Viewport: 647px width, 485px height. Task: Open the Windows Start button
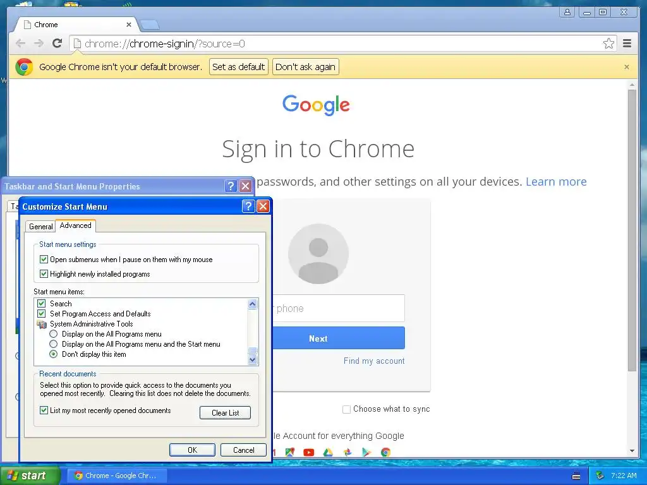pos(30,476)
